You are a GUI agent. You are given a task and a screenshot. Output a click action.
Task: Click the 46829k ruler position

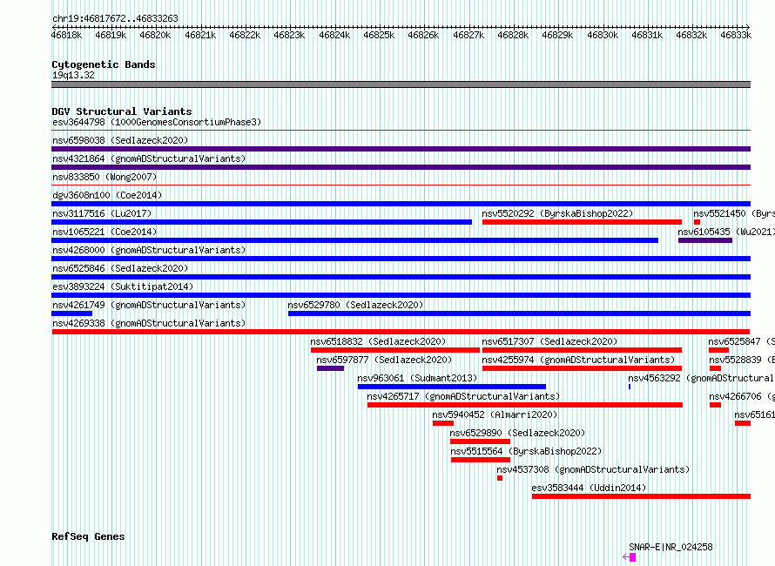(x=557, y=35)
